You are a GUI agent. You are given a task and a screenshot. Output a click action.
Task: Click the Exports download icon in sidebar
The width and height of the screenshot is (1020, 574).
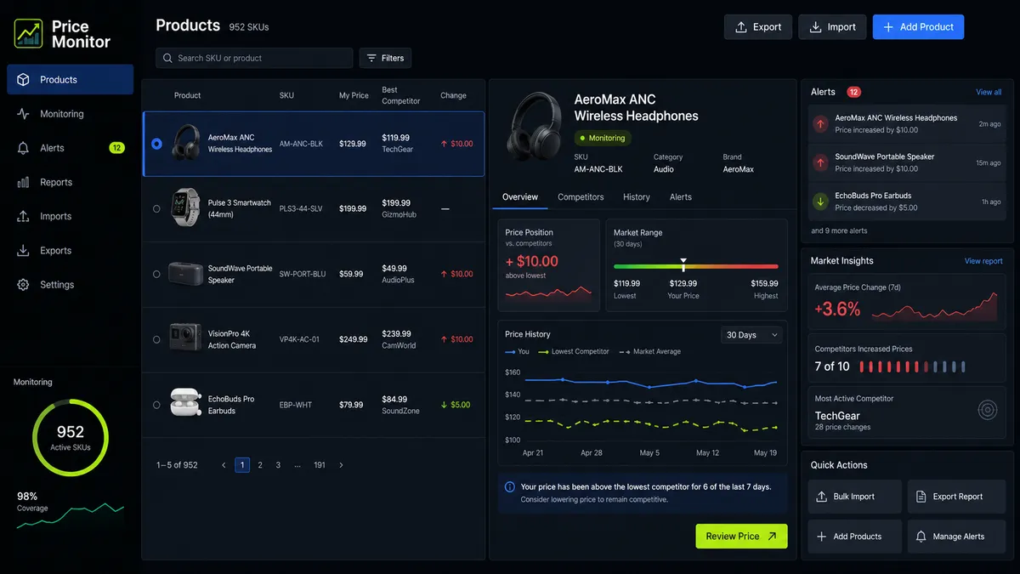pyautogui.click(x=23, y=251)
